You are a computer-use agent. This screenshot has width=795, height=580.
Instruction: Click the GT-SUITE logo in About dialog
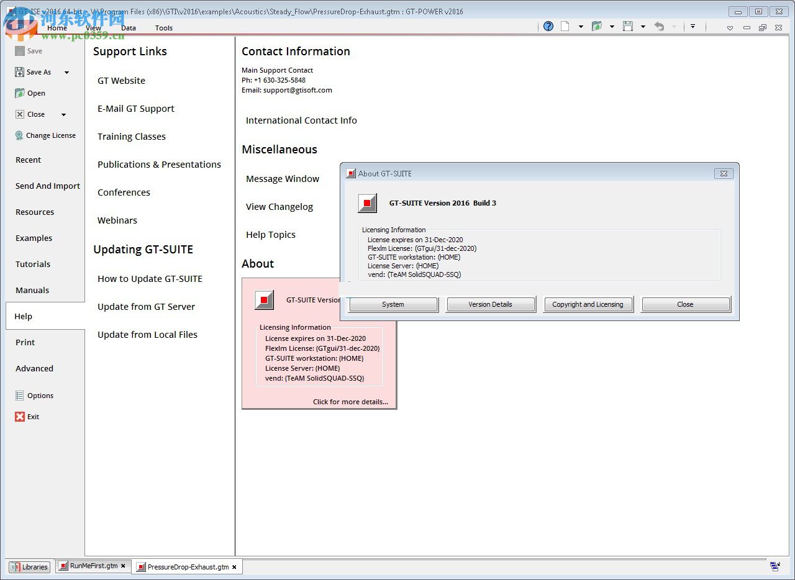(x=367, y=203)
